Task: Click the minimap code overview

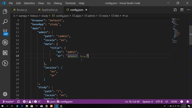Action: click(x=176, y=31)
